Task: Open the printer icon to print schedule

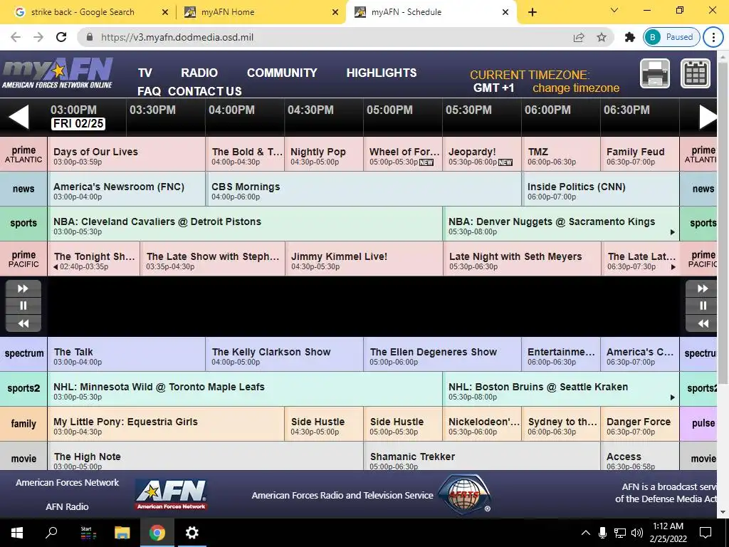Action: (655, 73)
